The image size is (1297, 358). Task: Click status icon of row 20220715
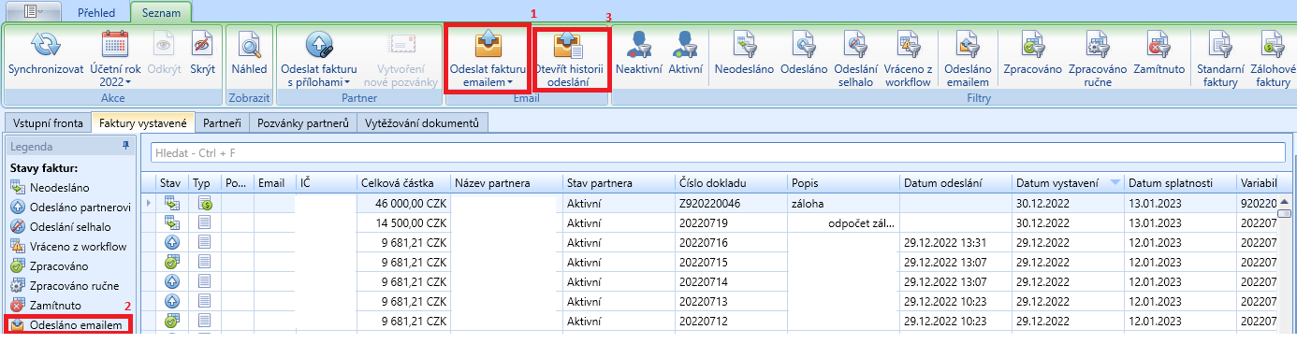pos(172,262)
